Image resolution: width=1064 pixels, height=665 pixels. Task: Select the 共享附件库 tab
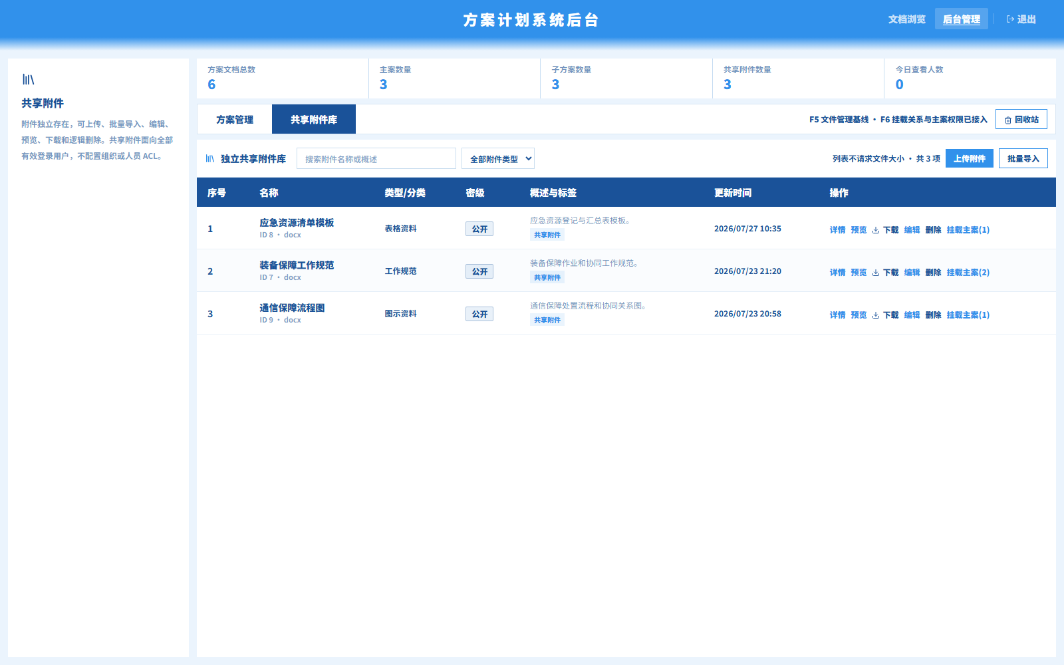point(314,120)
